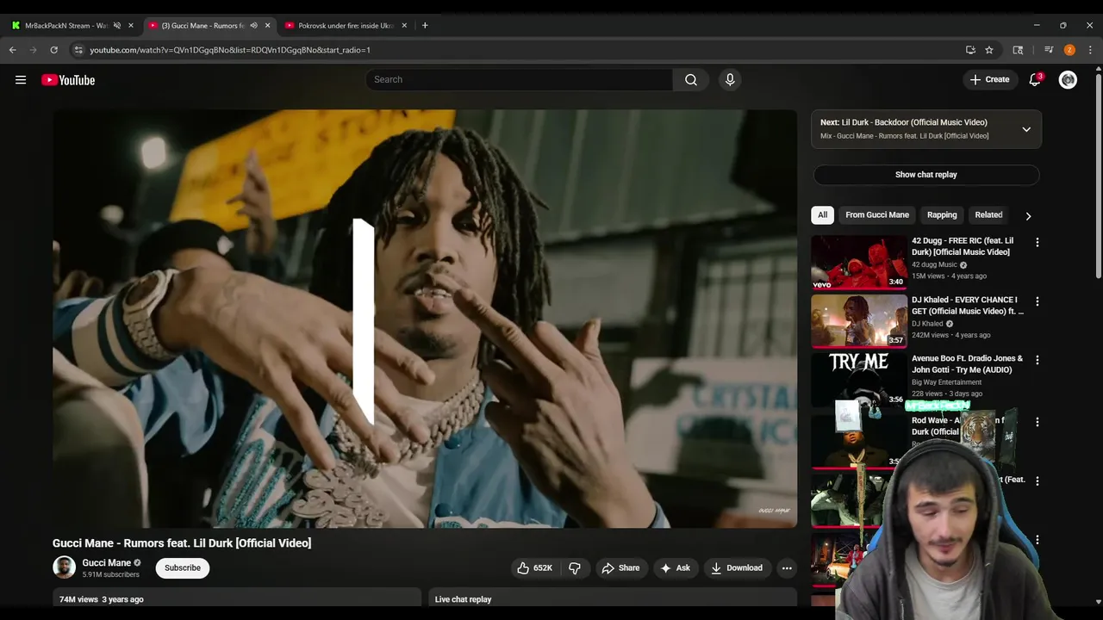Close the Gucci Mane Rumors tab
1103x620 pixels.
[x=267, y=26]
